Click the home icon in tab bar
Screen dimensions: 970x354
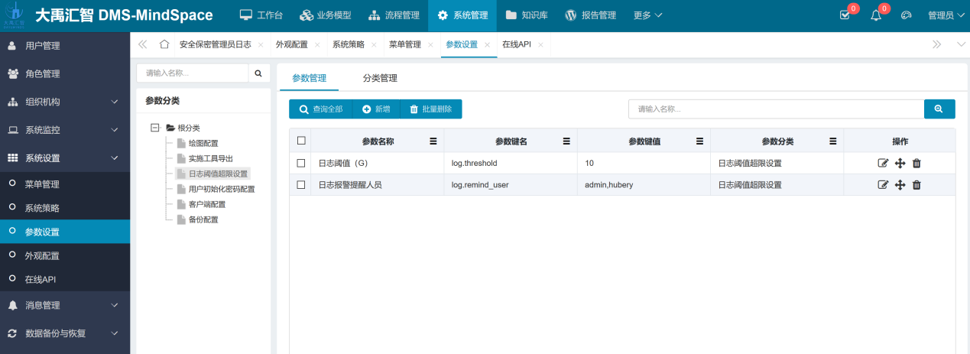coord(164,44)
